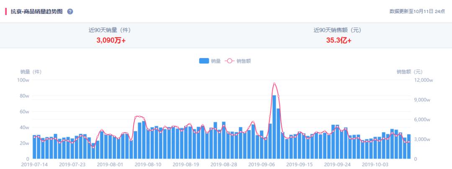Toggle the 销量 bar series in the legend
452x169 pixels.
pos(210,61)
